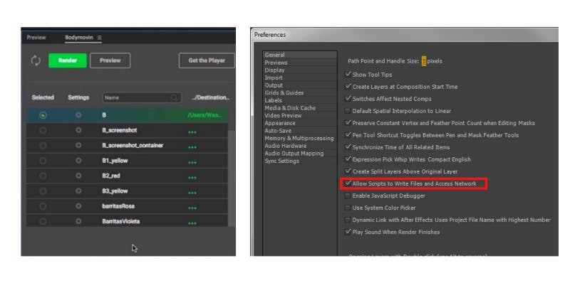The width and height of the screenshot is (570, 283).
Task: Select barritasRosa composition radio
Action: tap(43, 206)
